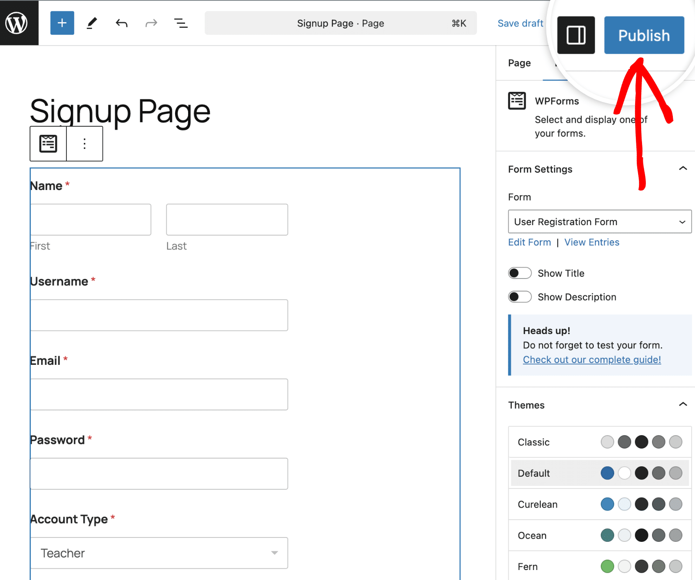Focus the Password input field
695x580 pixels.
coord(159,474)
